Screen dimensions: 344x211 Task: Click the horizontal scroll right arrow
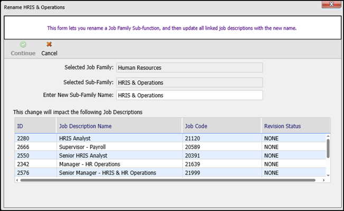point(323,180)
